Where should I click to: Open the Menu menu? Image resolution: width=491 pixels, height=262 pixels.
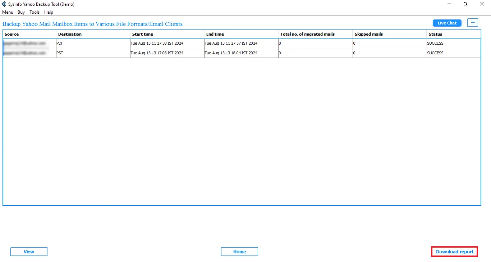pyautogui.click(x=8, y=12)
